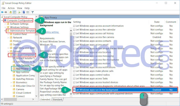Image resolution: width=180 pixels, height=106 pixels.
Task: Click the policy setting link
Action: pos(52,32)
